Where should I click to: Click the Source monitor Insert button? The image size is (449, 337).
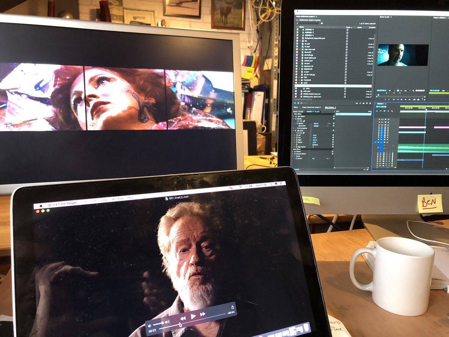[414, 99]
